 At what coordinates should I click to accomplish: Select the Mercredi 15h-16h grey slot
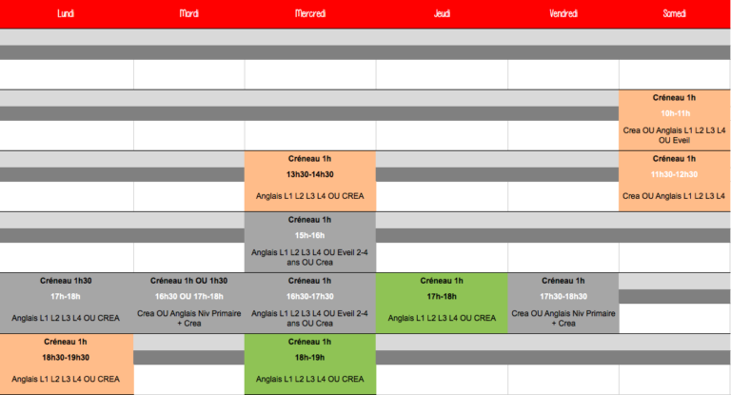pos(309,235)
